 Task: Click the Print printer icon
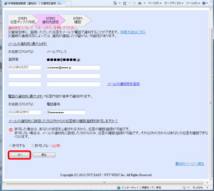pos(140,3)
